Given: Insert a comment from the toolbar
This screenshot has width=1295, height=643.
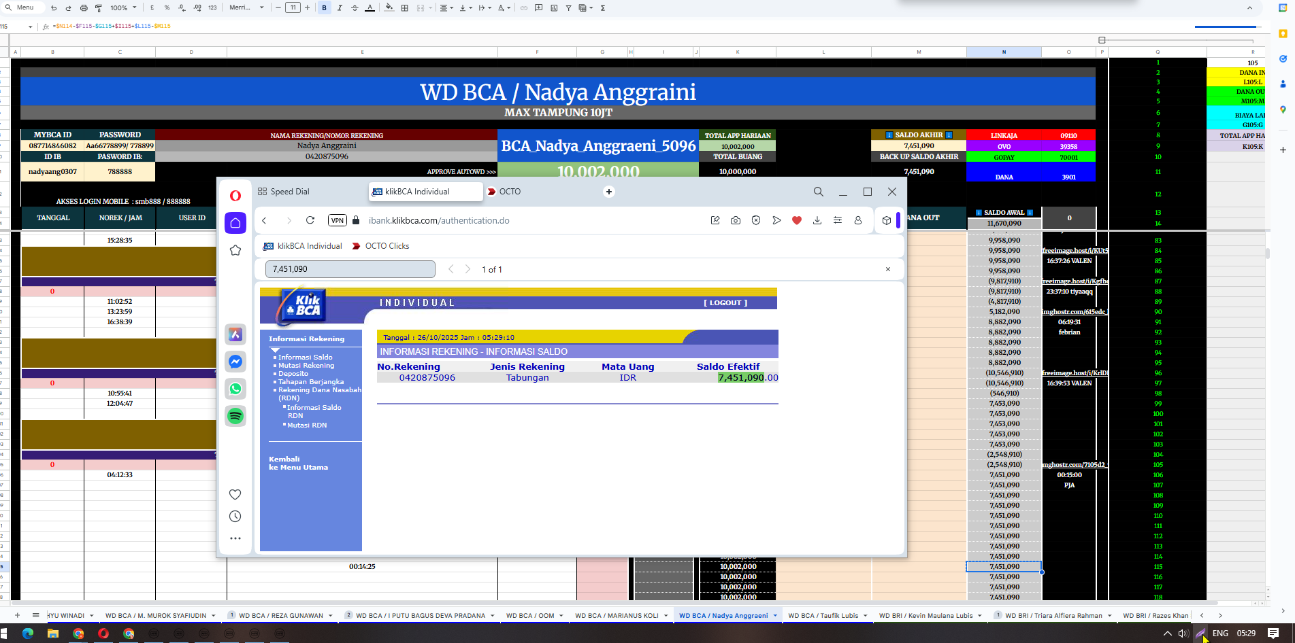Looking at the screenshot, I should (539, 8).
